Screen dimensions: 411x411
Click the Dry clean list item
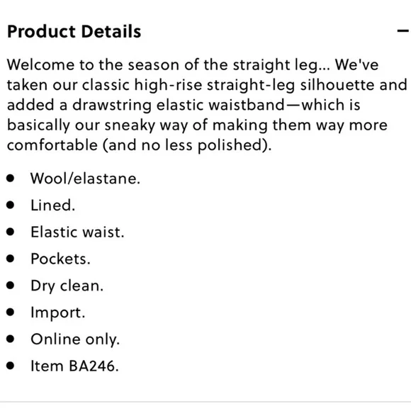tap(67, 286)
